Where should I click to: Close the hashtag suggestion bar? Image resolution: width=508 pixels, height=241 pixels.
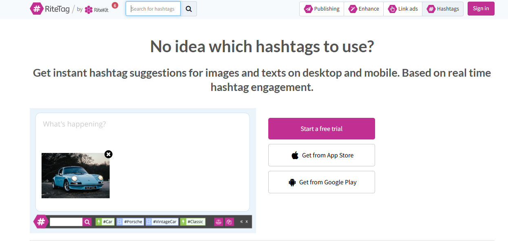pyautogui.click(x=246, y=222)
